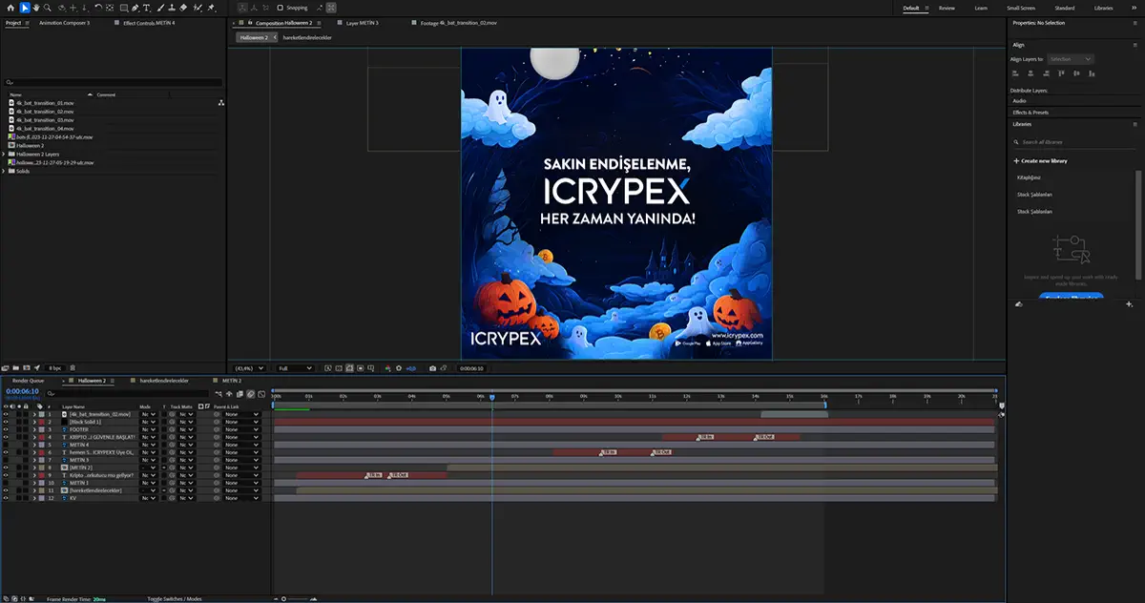The height and width of the screenshot is (603, 1145).
Task: Select the Zoom magnifier tool
Action: tap(48, 8)
